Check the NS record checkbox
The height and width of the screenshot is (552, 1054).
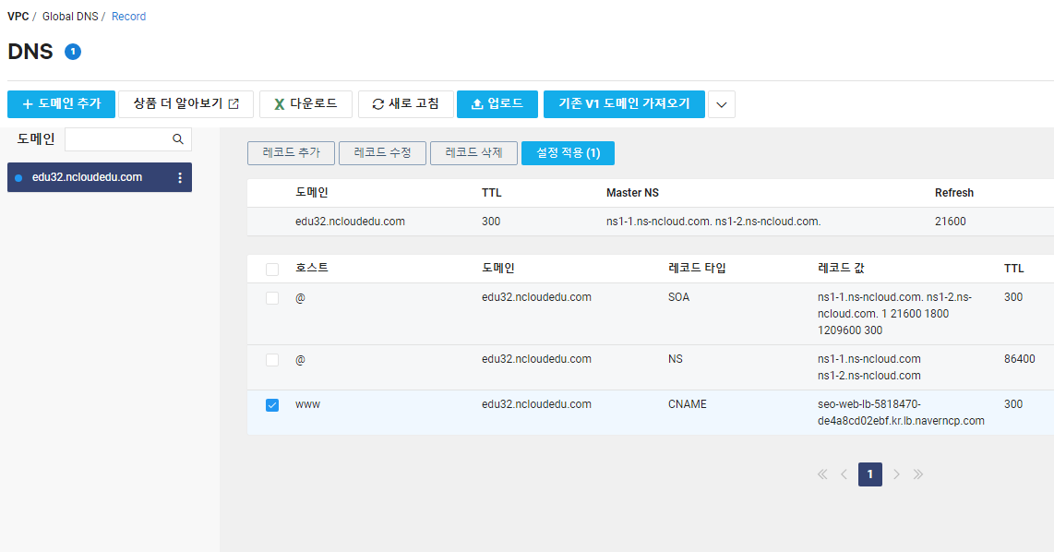tap(272, 360)
